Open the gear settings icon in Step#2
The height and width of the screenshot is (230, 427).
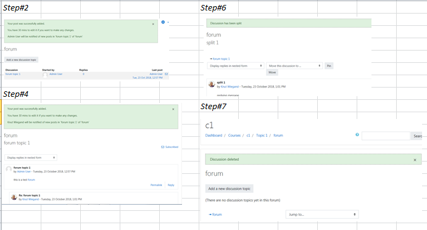pyautogui.click(x=163, y=22)
